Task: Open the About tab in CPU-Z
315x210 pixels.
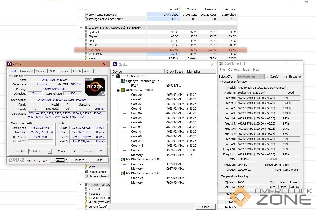Action: pyautogui.click(x=88, y=71)
